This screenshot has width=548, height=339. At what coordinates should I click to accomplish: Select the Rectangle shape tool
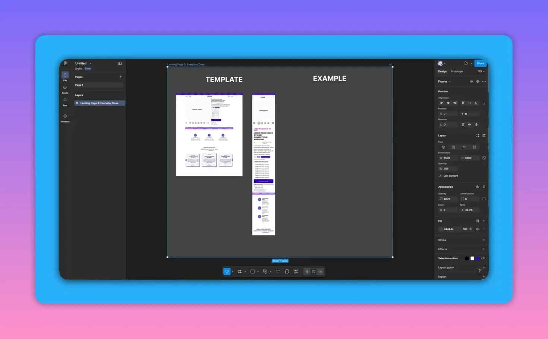coord(252,272)
